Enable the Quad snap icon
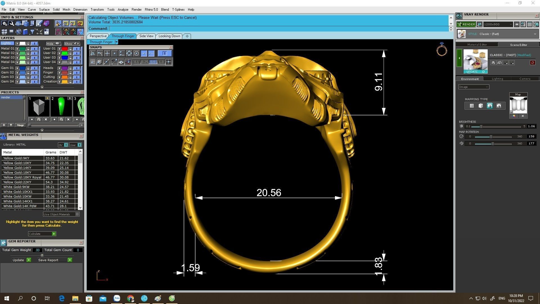Viewport: 540px width, 304px height. [x=129, y=53]
